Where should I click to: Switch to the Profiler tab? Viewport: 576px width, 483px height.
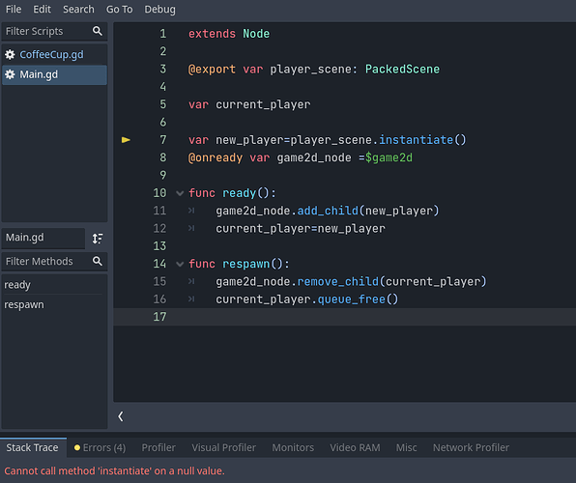[158, 447]
